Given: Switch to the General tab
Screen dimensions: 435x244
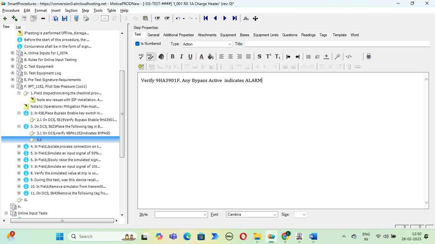Looking at the screenshot, I should coord(153,35).
